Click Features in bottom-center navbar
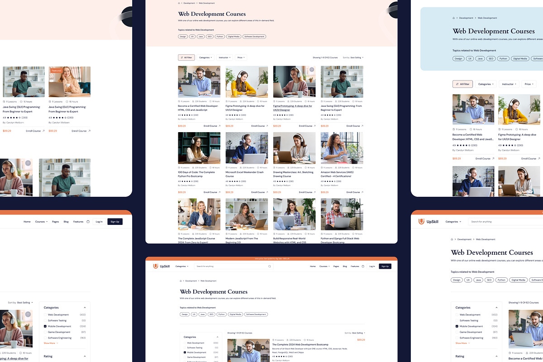The width and height of the screenshot is (543, 362). click(x=355, y=267)
